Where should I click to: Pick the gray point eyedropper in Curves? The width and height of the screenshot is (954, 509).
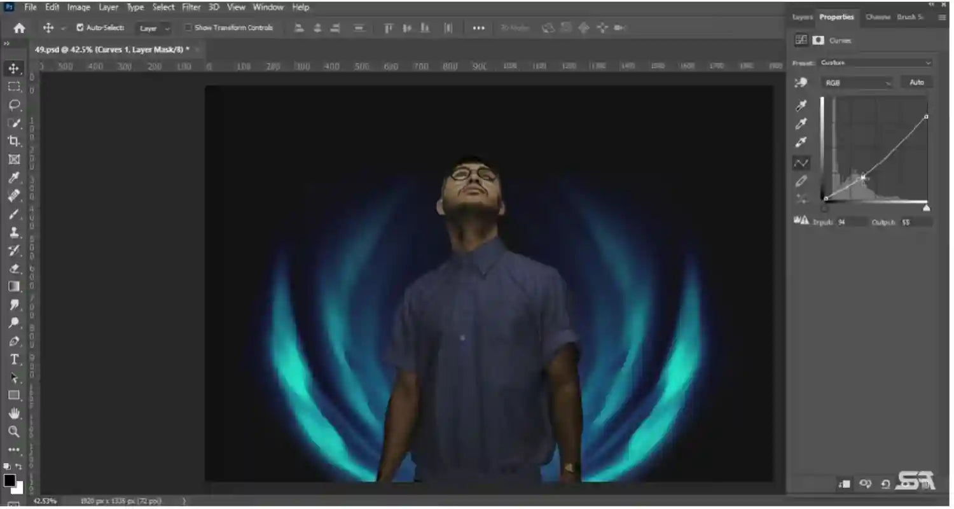pyautogui.click(x=801, y=123)
